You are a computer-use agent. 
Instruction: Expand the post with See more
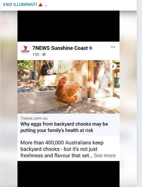(x=105, y=156)
